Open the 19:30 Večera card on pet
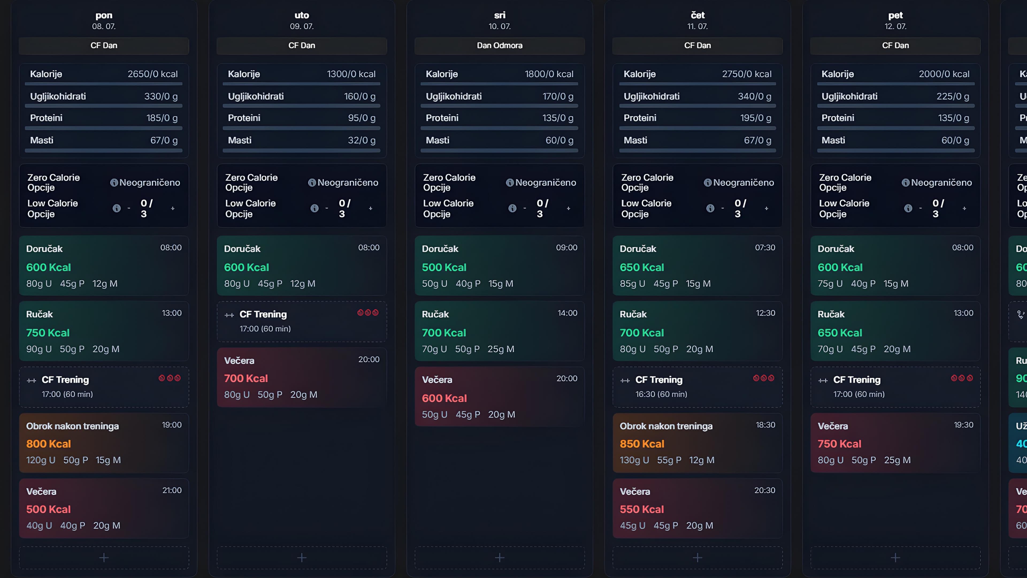Viewport: 1027px width, 578px height. (895, 443)
